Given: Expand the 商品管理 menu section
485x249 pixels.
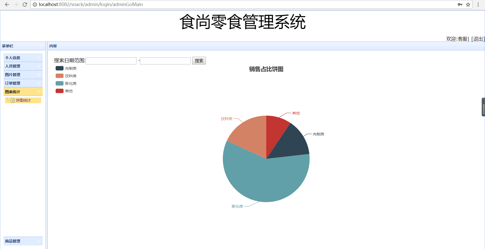Looking at the screenshot, I should 23,241.
